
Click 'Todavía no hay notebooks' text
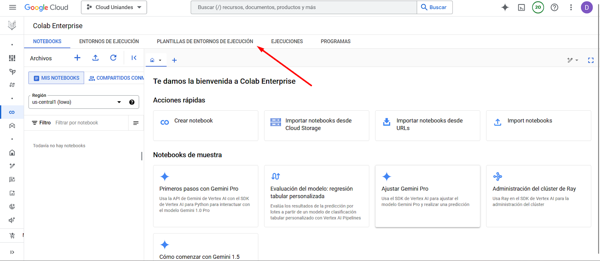[x=59, y=145]
